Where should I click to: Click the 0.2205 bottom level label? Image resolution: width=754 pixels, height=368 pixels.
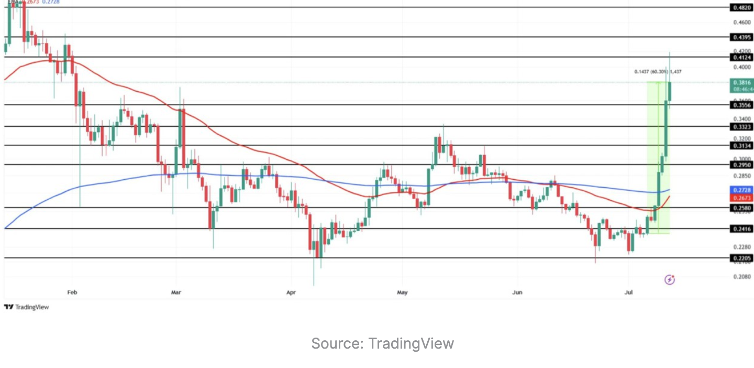741,258
